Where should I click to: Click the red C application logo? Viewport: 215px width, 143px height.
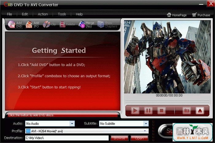[6, 4]
